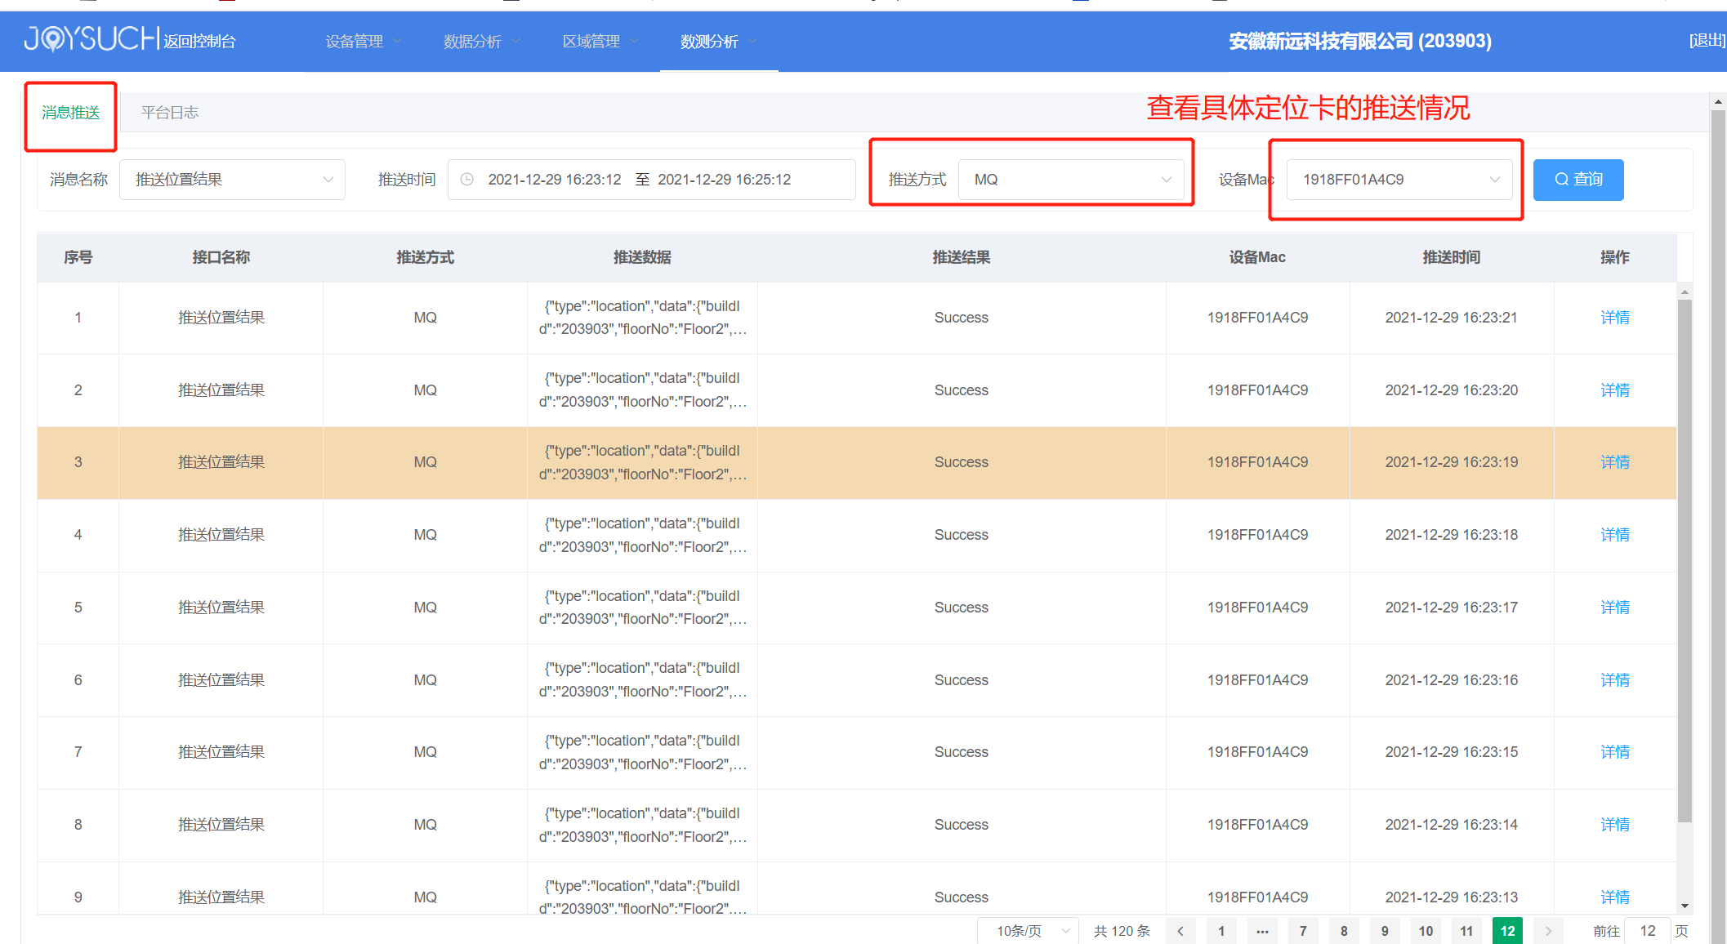Screen dimensions: 1727x944
Task: Open 推送方式 dropdown showing MQ
Action: click(1071, 180)
